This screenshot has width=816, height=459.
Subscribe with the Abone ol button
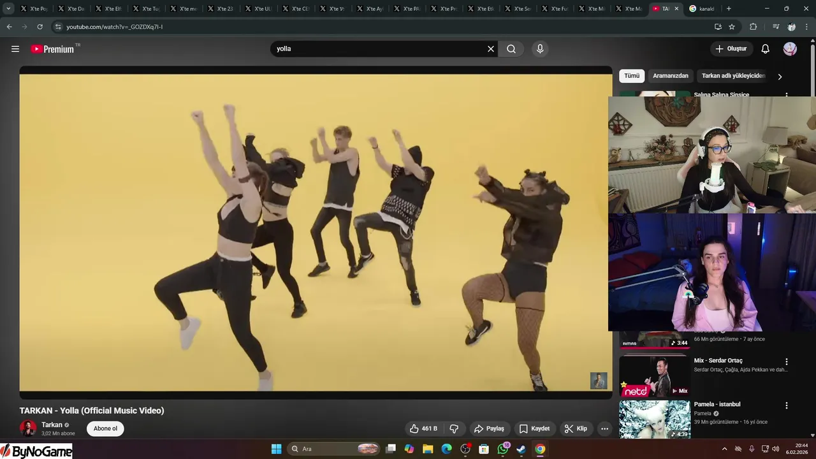[x=105, y=429]
